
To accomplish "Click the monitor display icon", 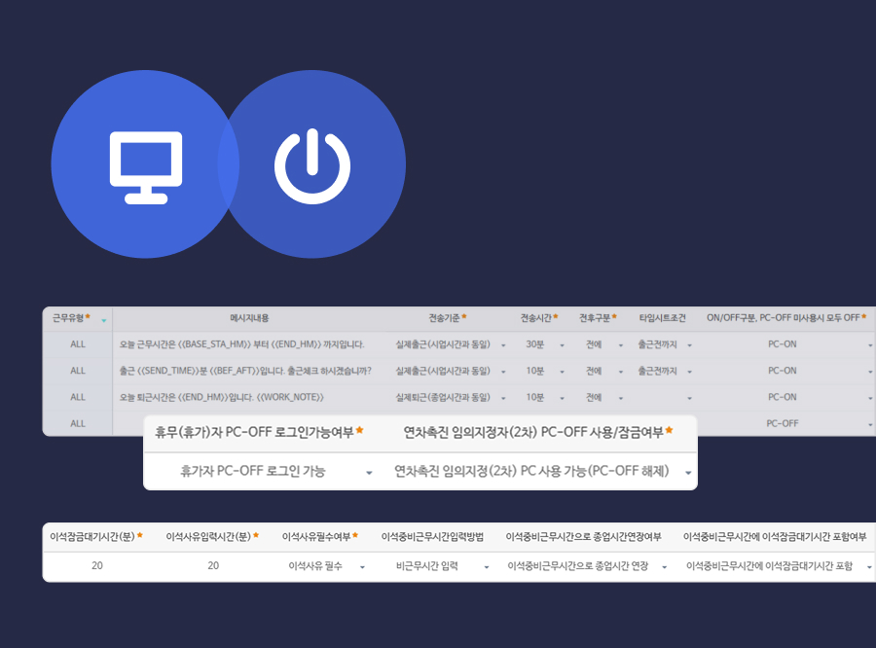I will pos(146,165).
